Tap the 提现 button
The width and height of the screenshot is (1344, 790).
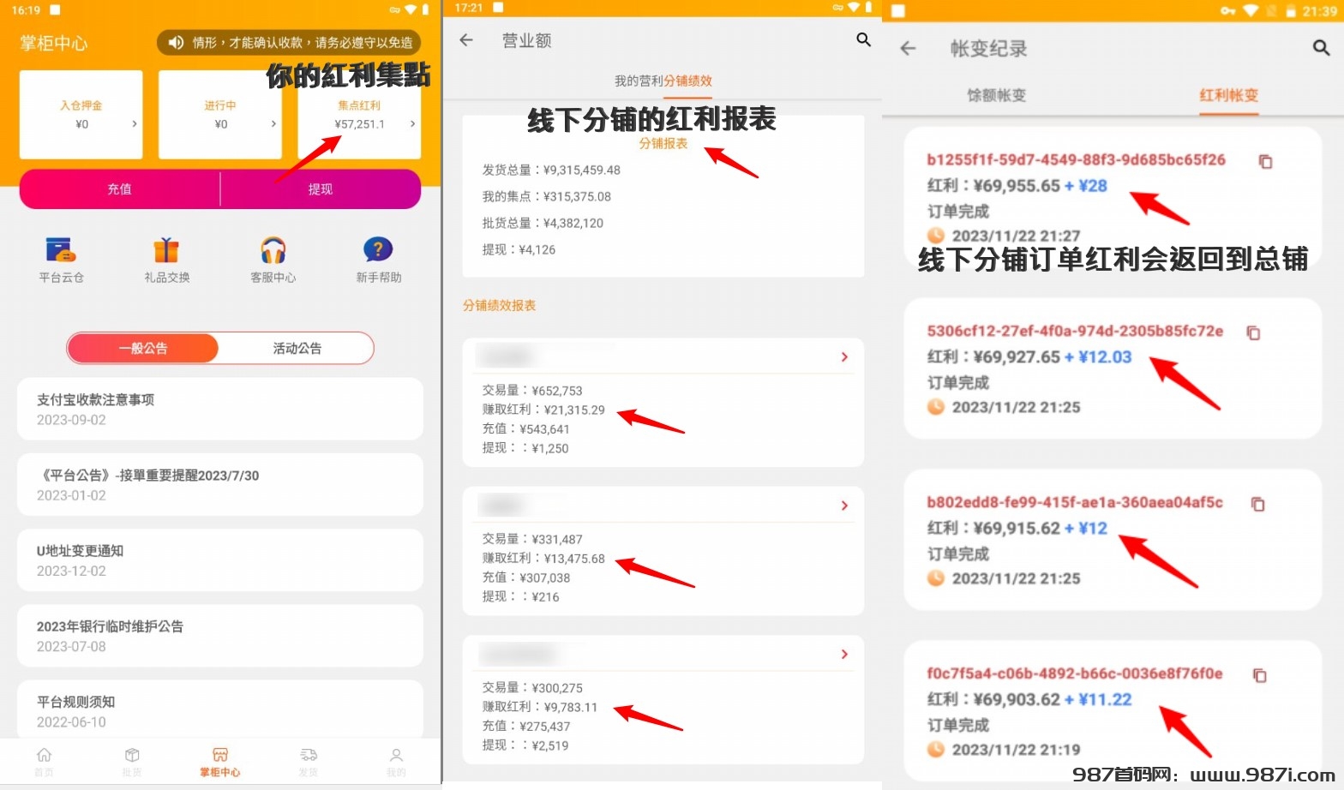click(x=321, y=189)
